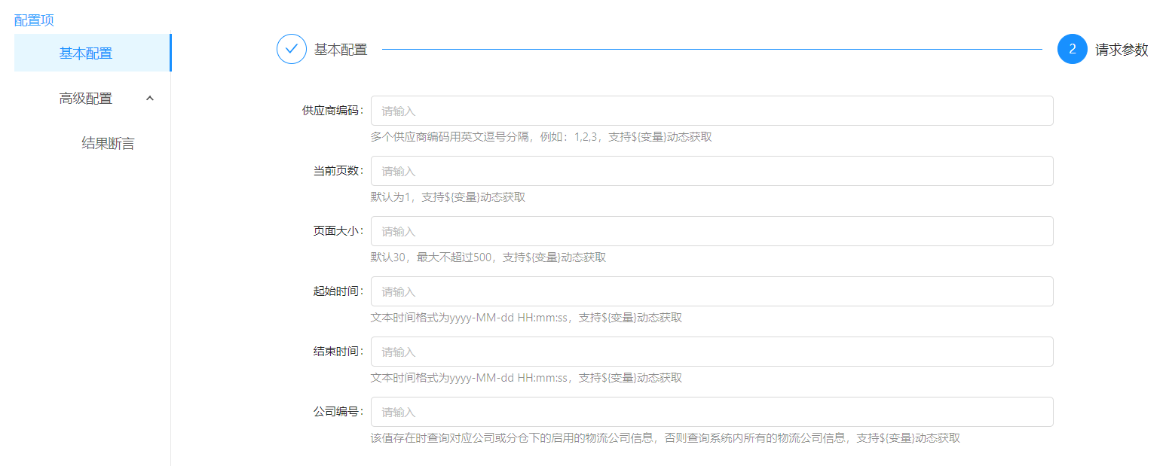Click into the 页面大小 input box
Image resolution: width=1166 pixels, height=466 pixels.
pos(712,231)
